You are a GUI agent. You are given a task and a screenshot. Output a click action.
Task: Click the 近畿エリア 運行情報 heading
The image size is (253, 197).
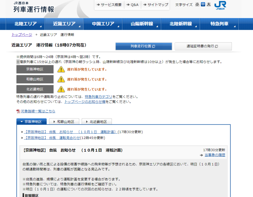point(49,45)
